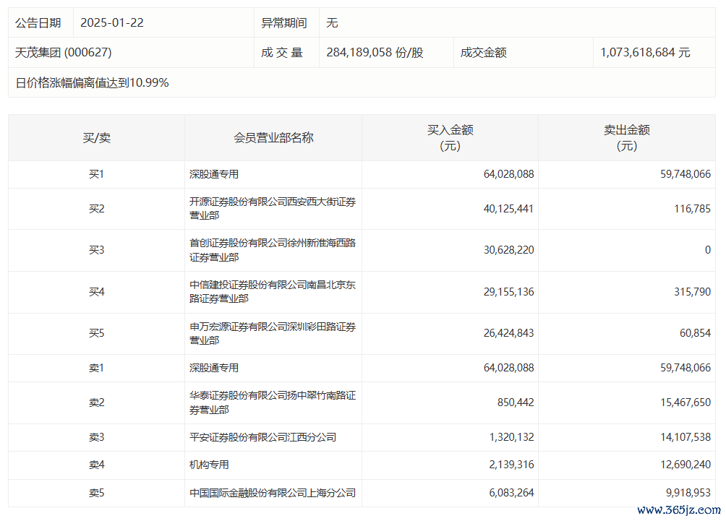Select the 开源证券 西安西大街 branch name
726x521 pixels.
(272, 209)
